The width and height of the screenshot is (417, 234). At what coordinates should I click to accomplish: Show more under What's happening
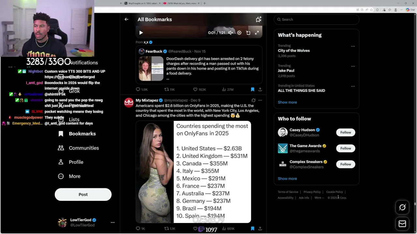tap(287, 102)
